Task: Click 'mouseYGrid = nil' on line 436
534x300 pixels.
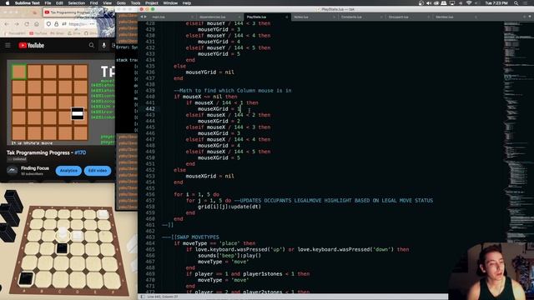Action: click(209, 72)
